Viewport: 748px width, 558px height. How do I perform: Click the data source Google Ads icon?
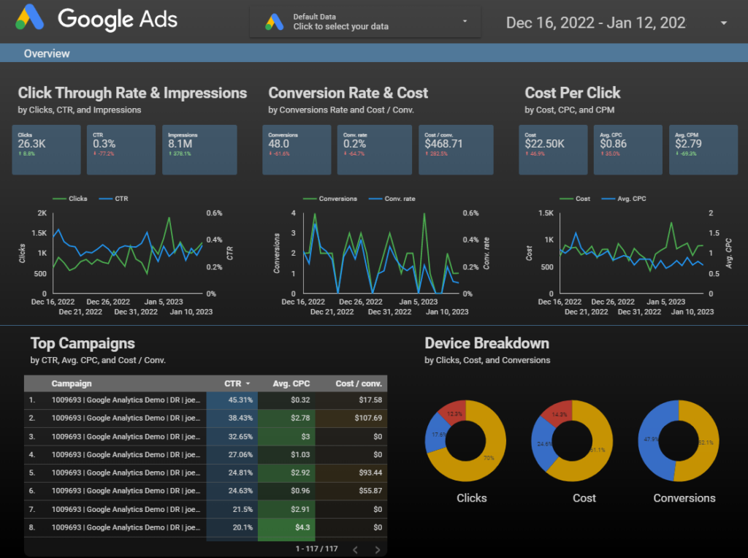[x=275, y=22]
